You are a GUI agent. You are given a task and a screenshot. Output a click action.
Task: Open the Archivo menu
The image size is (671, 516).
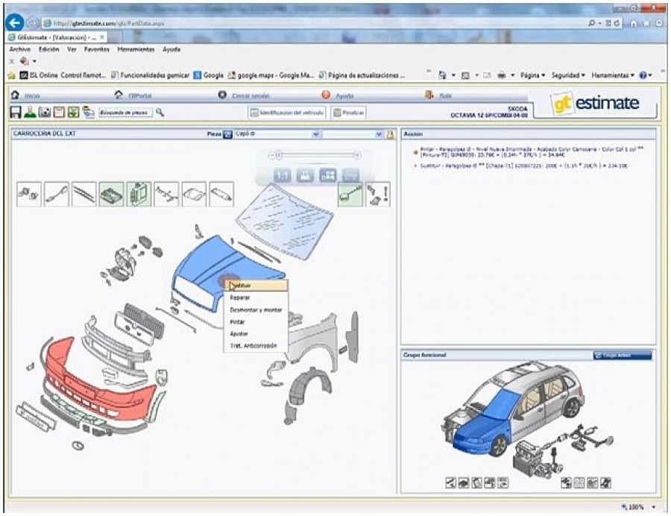click(x=19, y=49)
